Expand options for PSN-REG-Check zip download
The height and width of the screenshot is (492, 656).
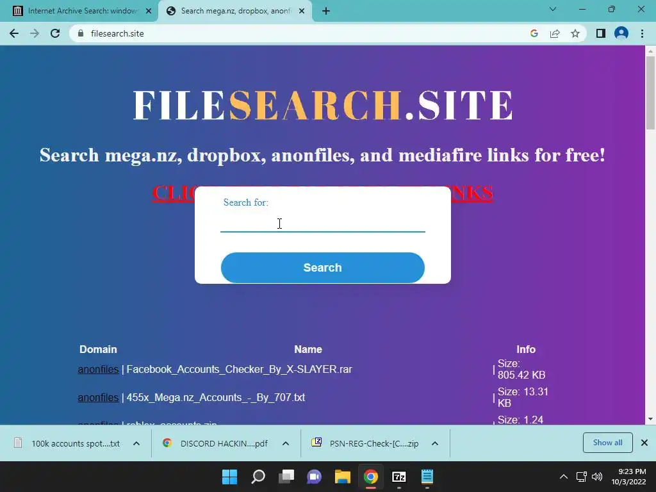pyautogui.click(x=435, y=443)
